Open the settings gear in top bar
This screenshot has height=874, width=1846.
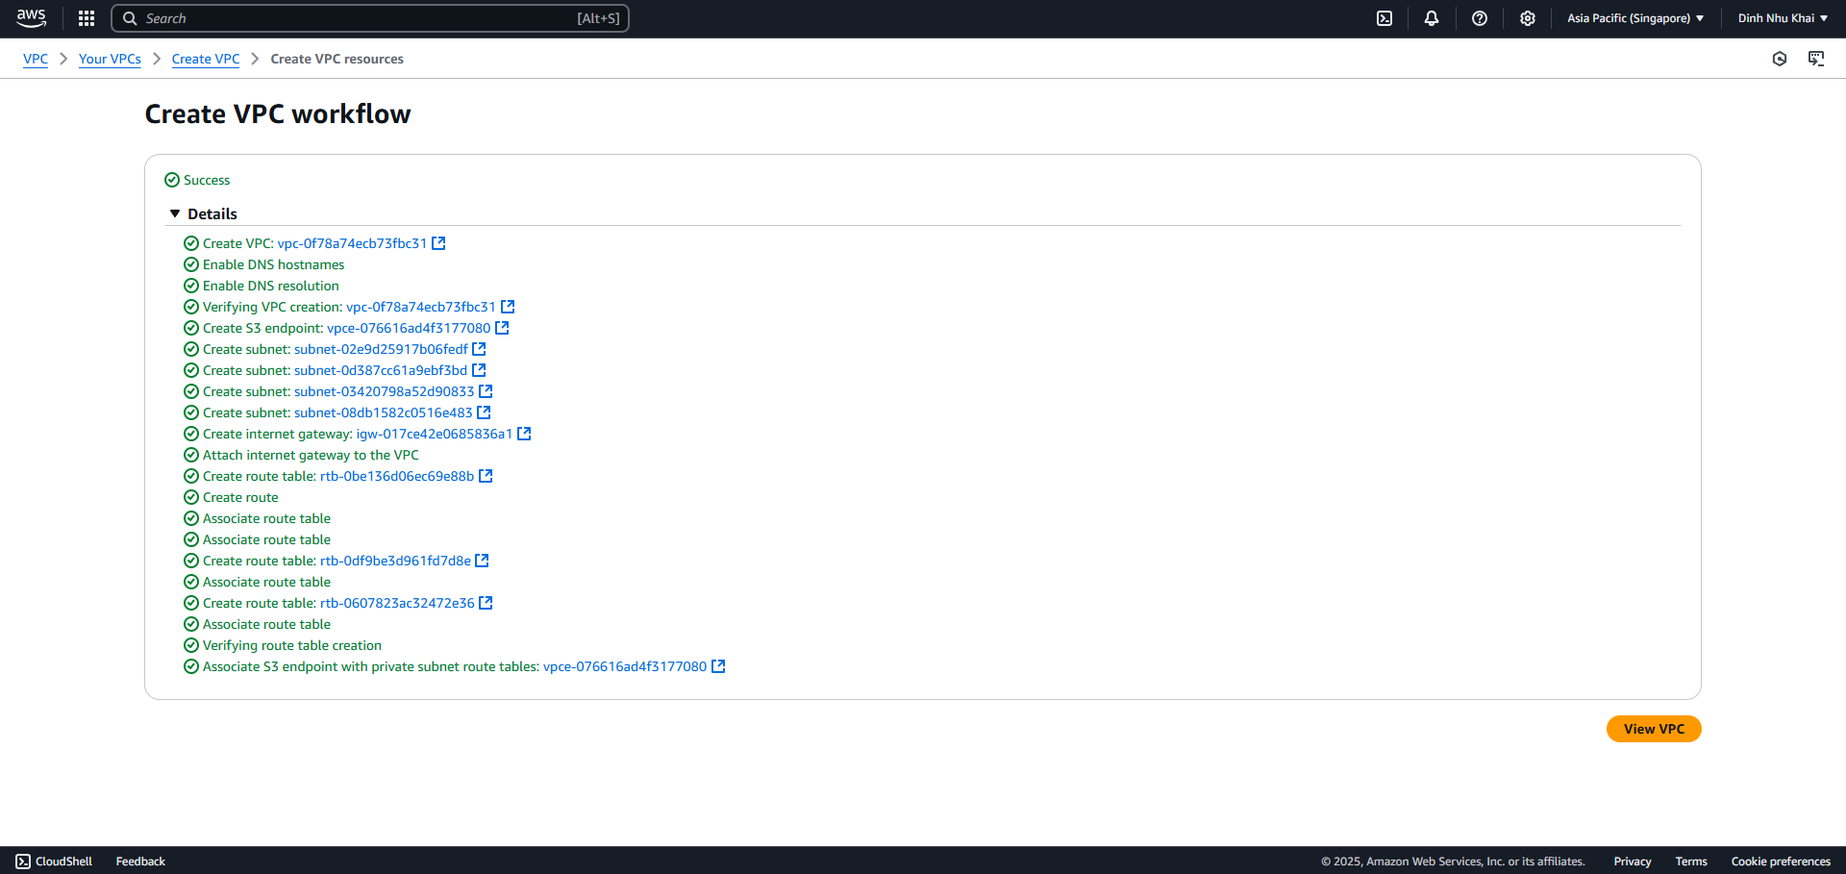click(x=1528, y=18)
